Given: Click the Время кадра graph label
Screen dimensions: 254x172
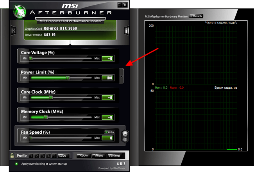Looking at the screenshot, I should 225,88.
